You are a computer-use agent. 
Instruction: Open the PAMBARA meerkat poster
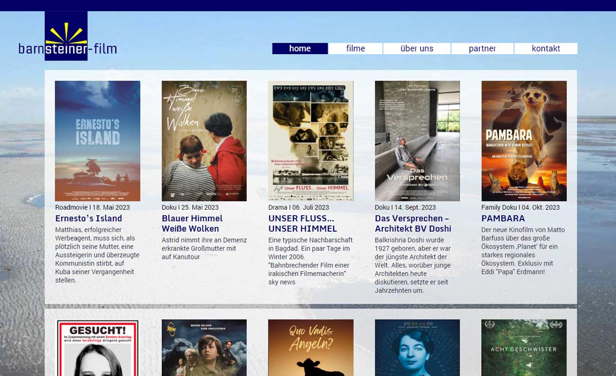(x=524, y=141)
